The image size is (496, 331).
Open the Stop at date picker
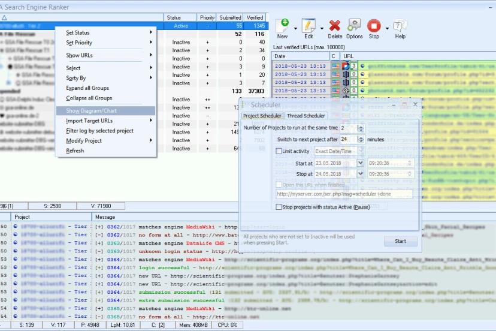click(360, 174)
